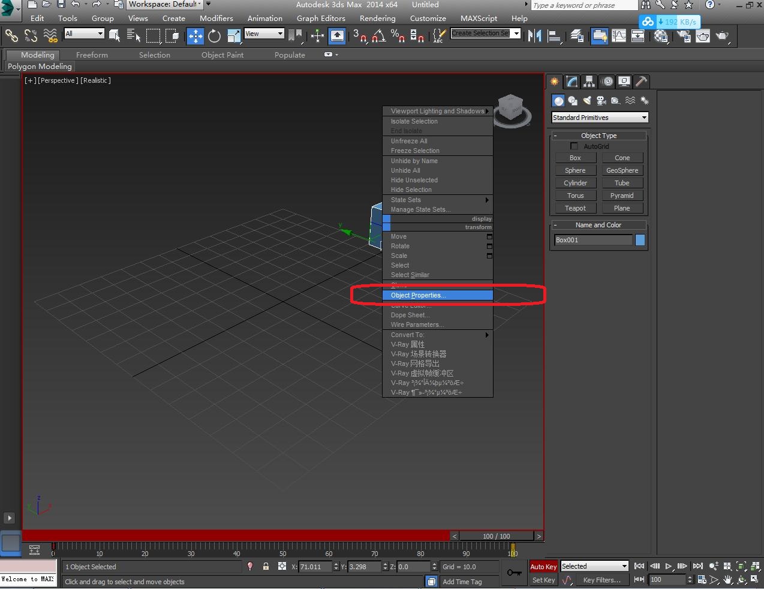The width and height of the screenshot is (764, 589).
Task: Select the Rectangular Selection Region tool
Action: coord(154,36)
